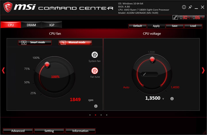Click the 1,3500 v voltage value

tap(153, 98)
